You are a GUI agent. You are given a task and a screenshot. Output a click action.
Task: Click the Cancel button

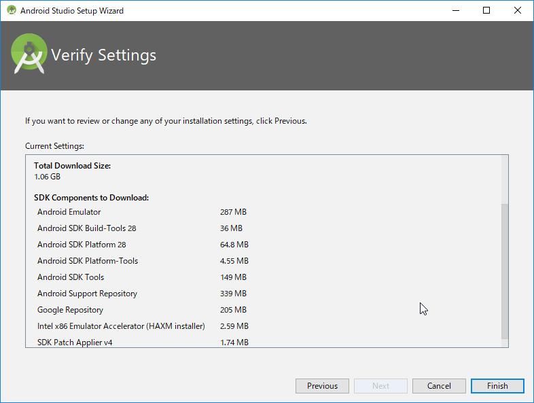pyautogui.click(x=439, y=385)
